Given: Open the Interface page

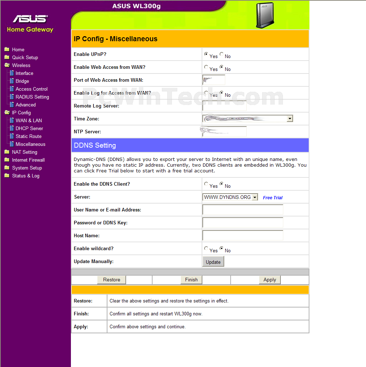Looking at the screenshot, I should click(25, 73).
